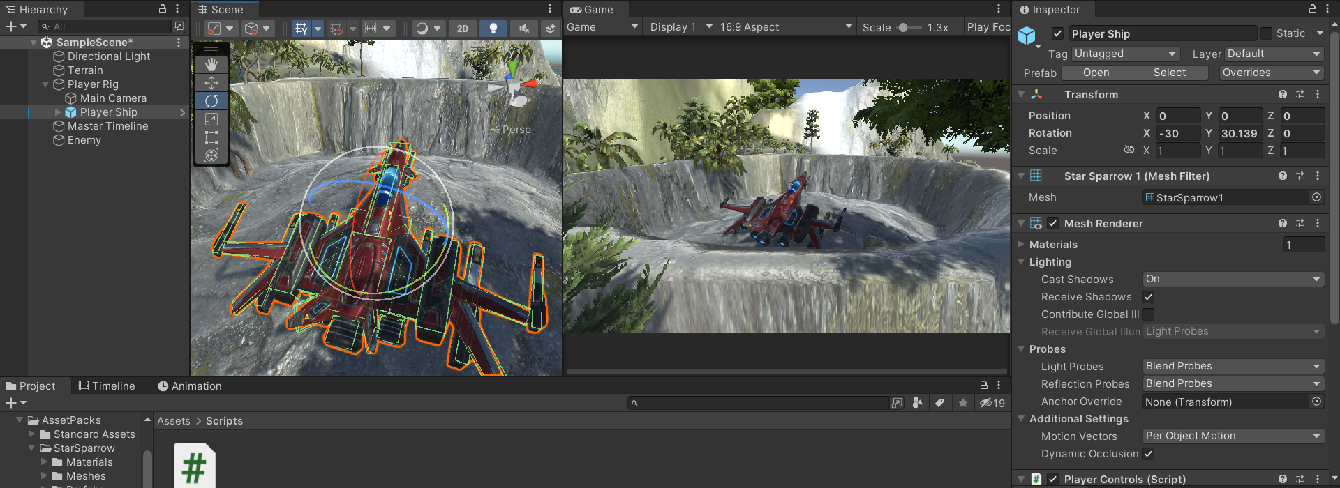The width and height of the screenshot is (1340, 488).
Task: Toggle Scale constrained proportions link icon
Action: click(x=1129, y=151)
